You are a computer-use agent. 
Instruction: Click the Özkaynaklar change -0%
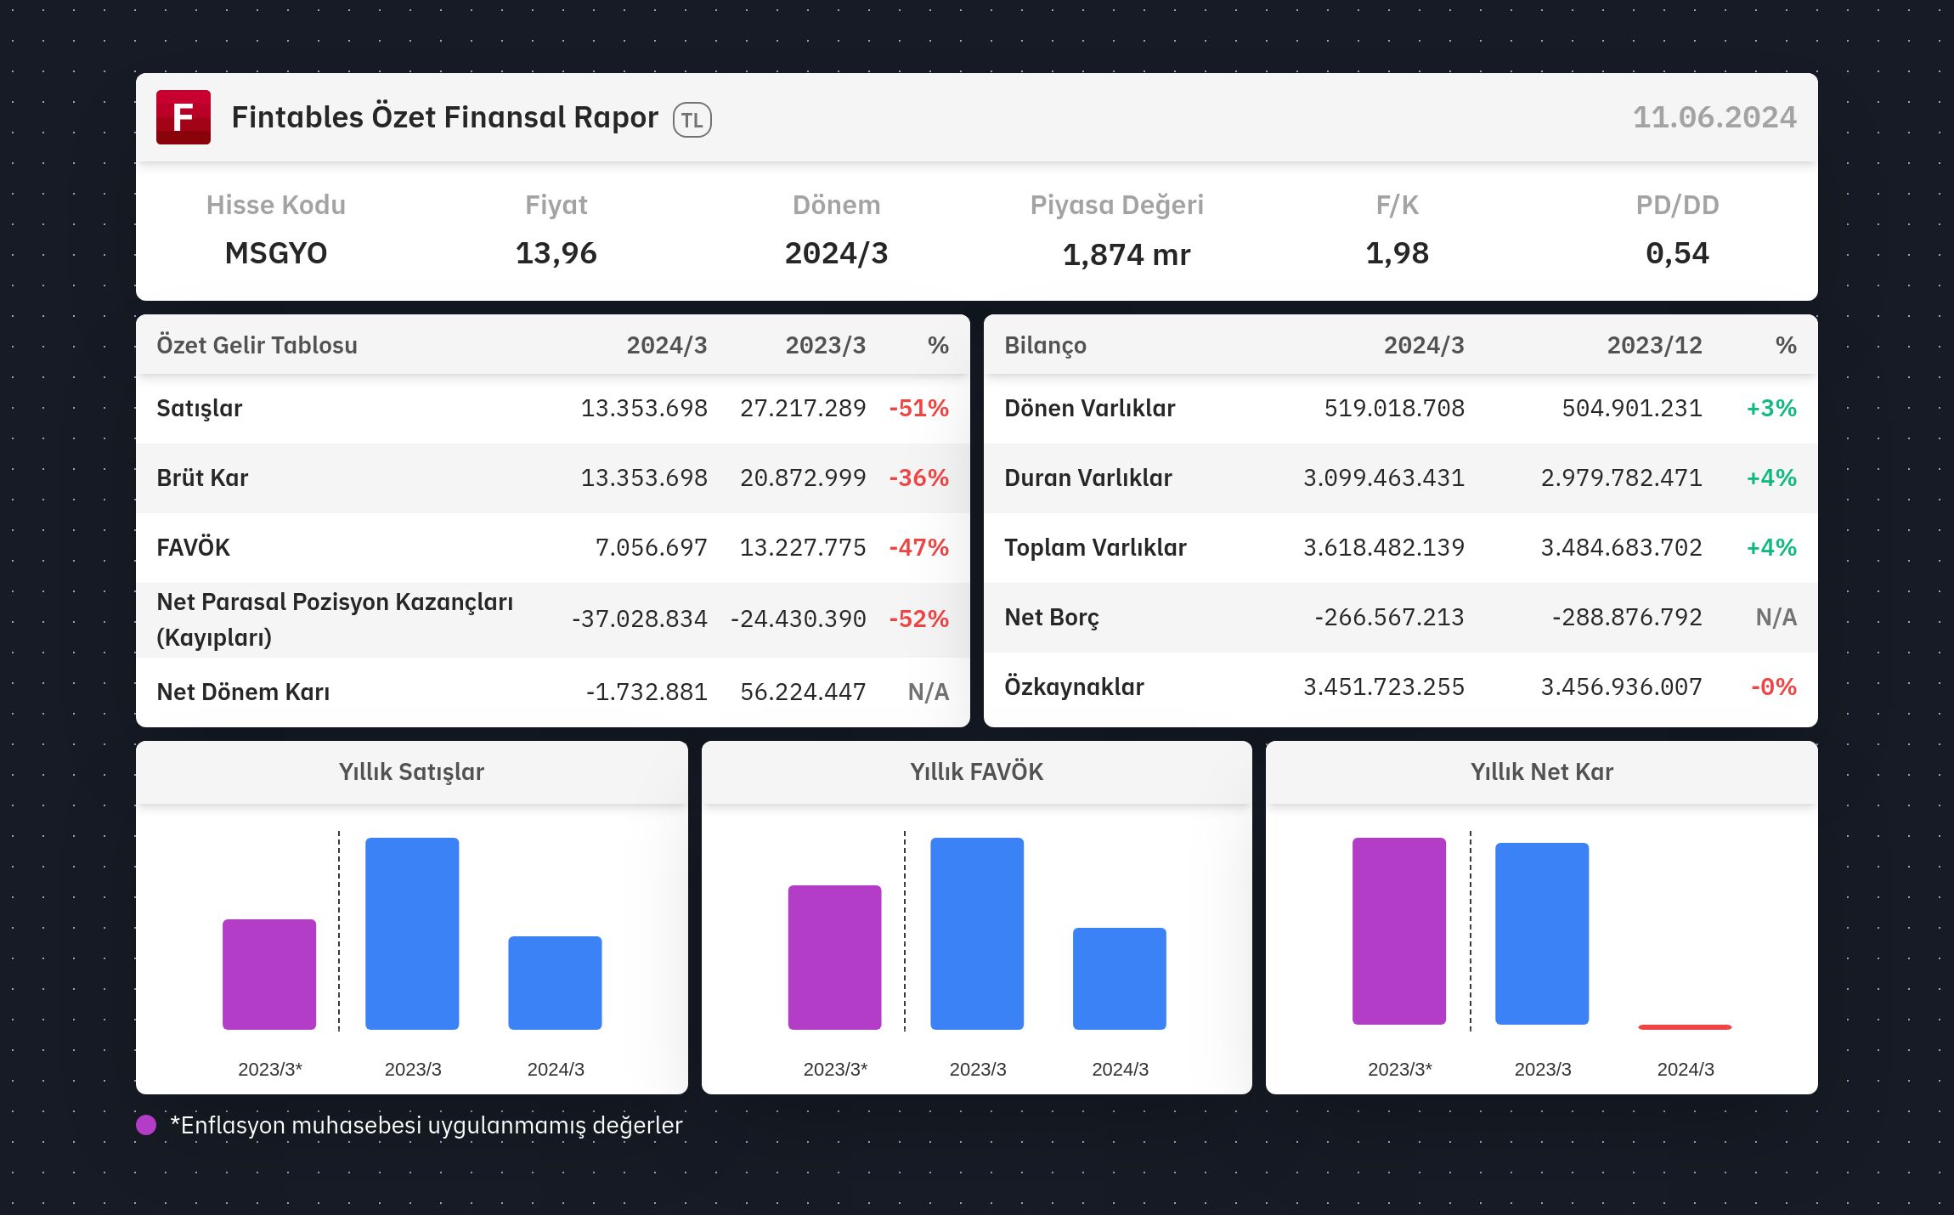pyautogui.click(x=1773, y=687)
